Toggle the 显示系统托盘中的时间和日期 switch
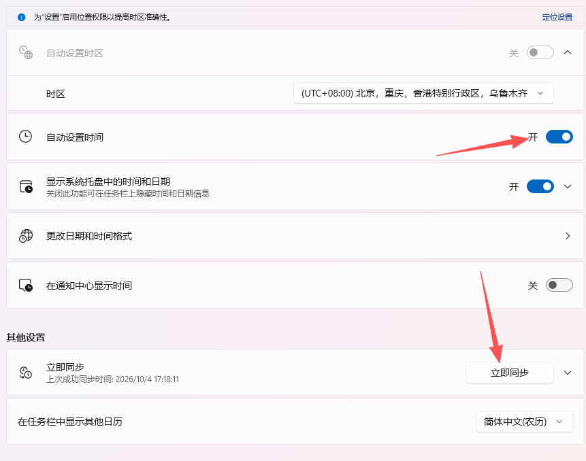Image resolution: width=586 pixels, height=461 pixels. [x=540, y=186]
